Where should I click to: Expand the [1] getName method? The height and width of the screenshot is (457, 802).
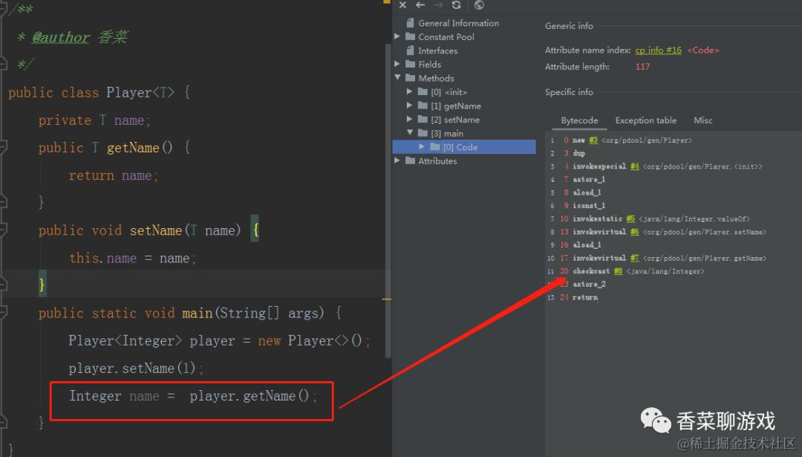point(410,106)
